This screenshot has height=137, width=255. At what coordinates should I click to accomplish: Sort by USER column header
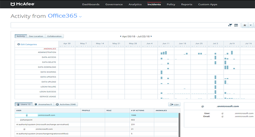[19, 111]
